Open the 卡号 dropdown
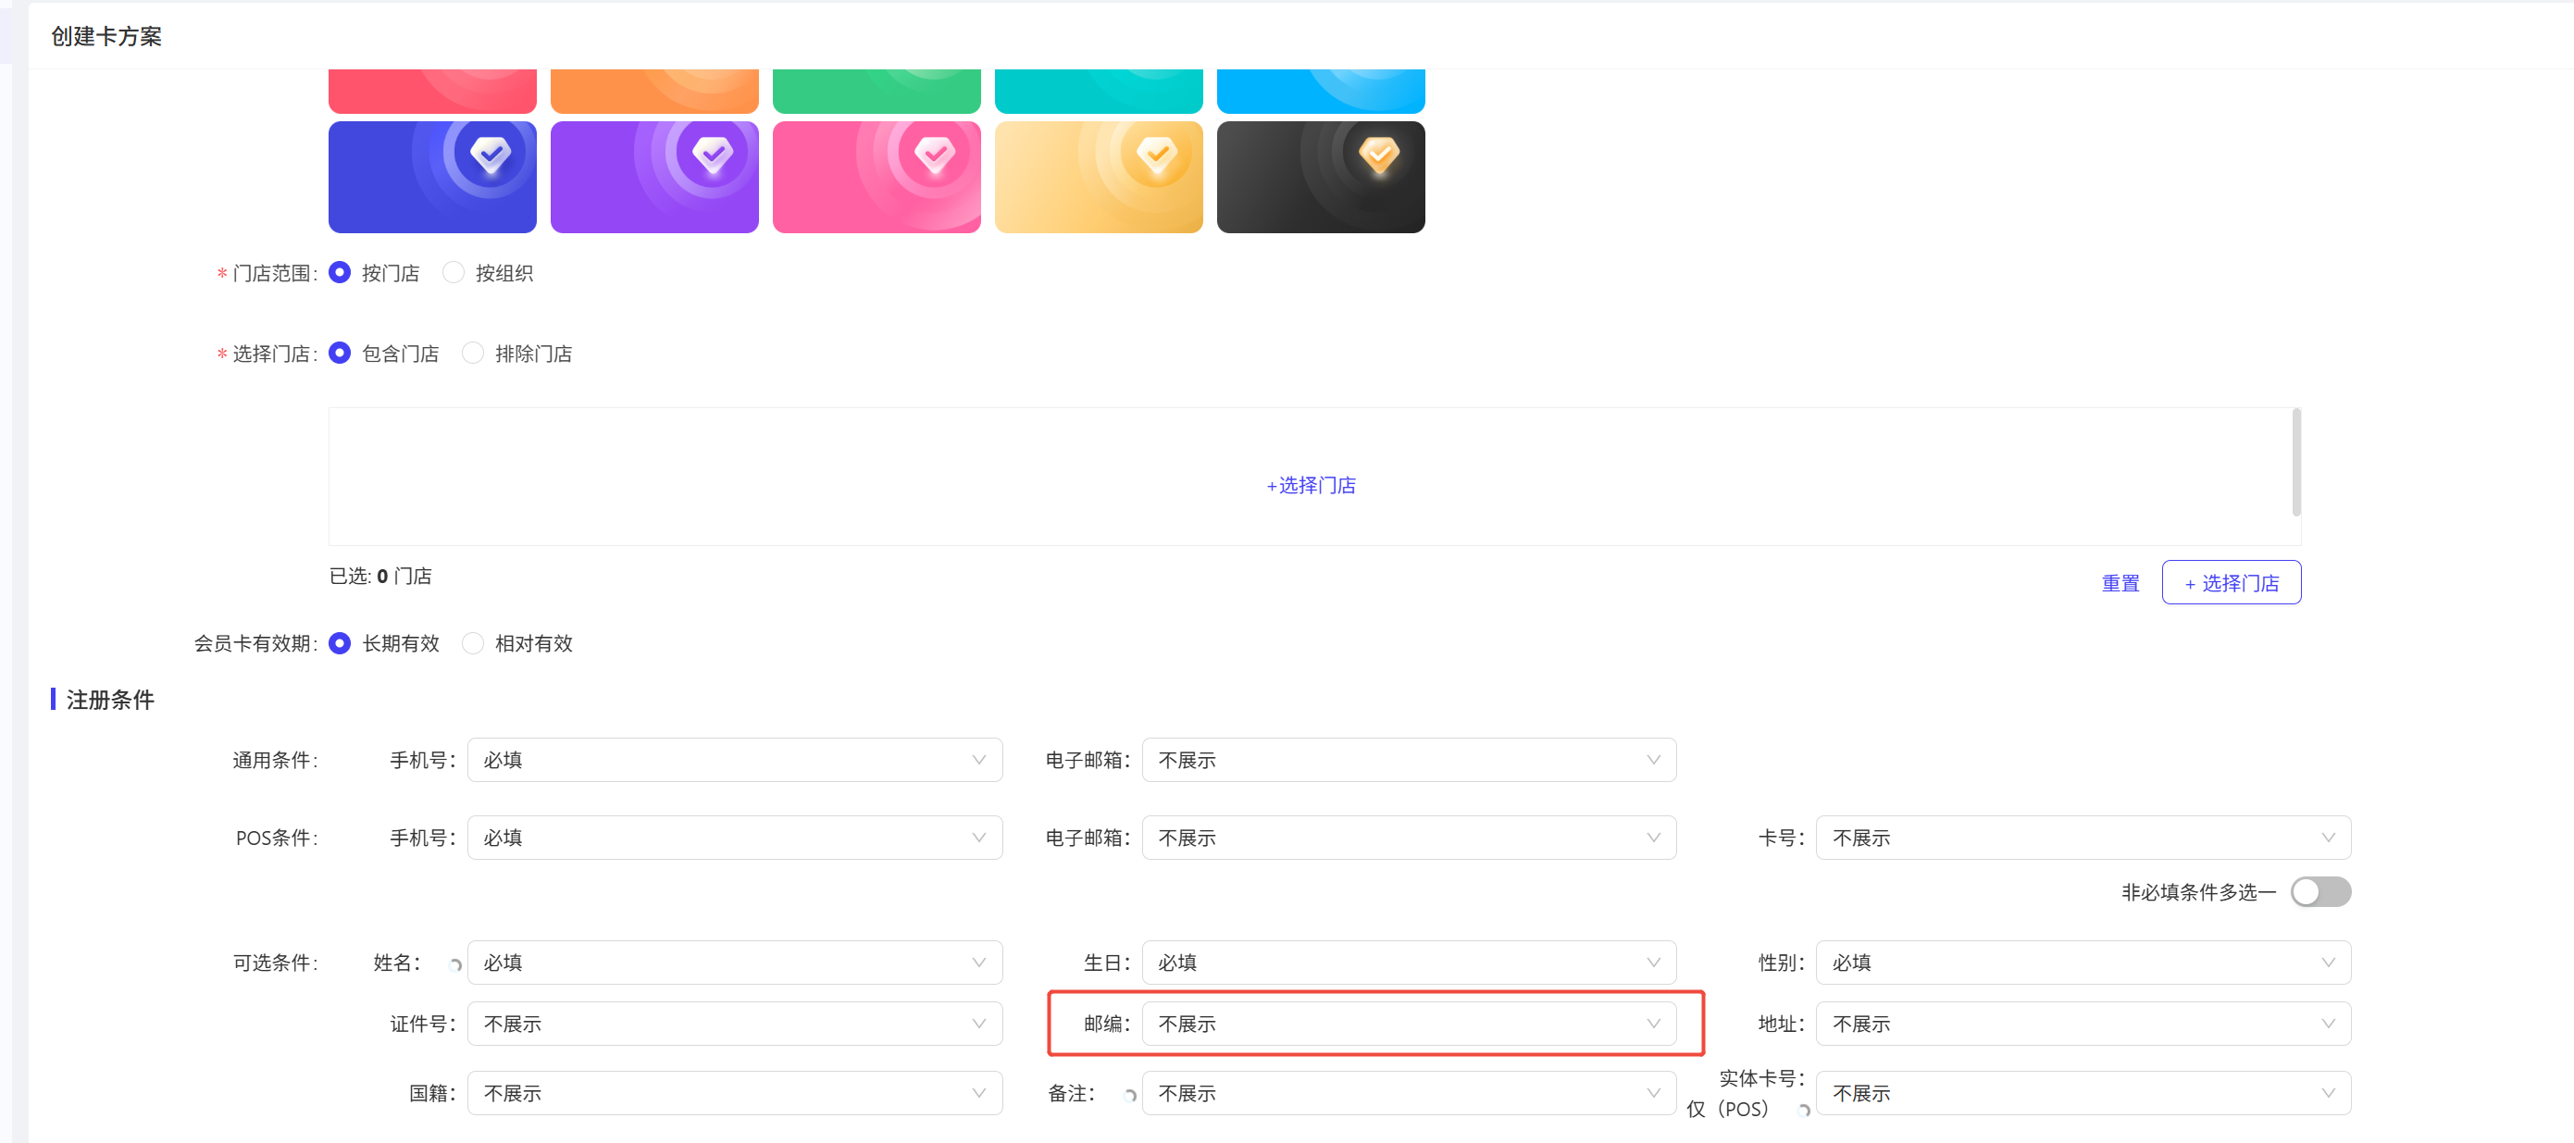Viewport: 2574px width, 1143px height. pos(2083,838)
